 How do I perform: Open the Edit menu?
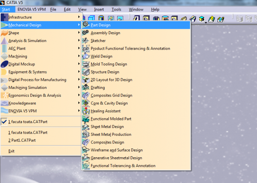pyautogui.click(x=67, y=10)
